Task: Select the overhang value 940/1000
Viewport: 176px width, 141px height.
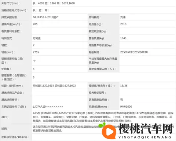Action: (x=126, y=107)
